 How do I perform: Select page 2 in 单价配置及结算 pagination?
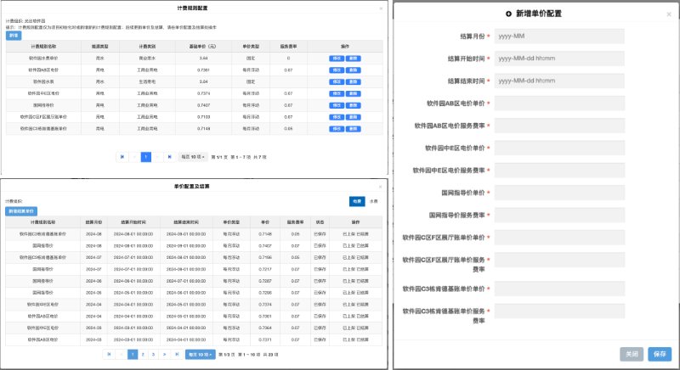click(142, 353)
